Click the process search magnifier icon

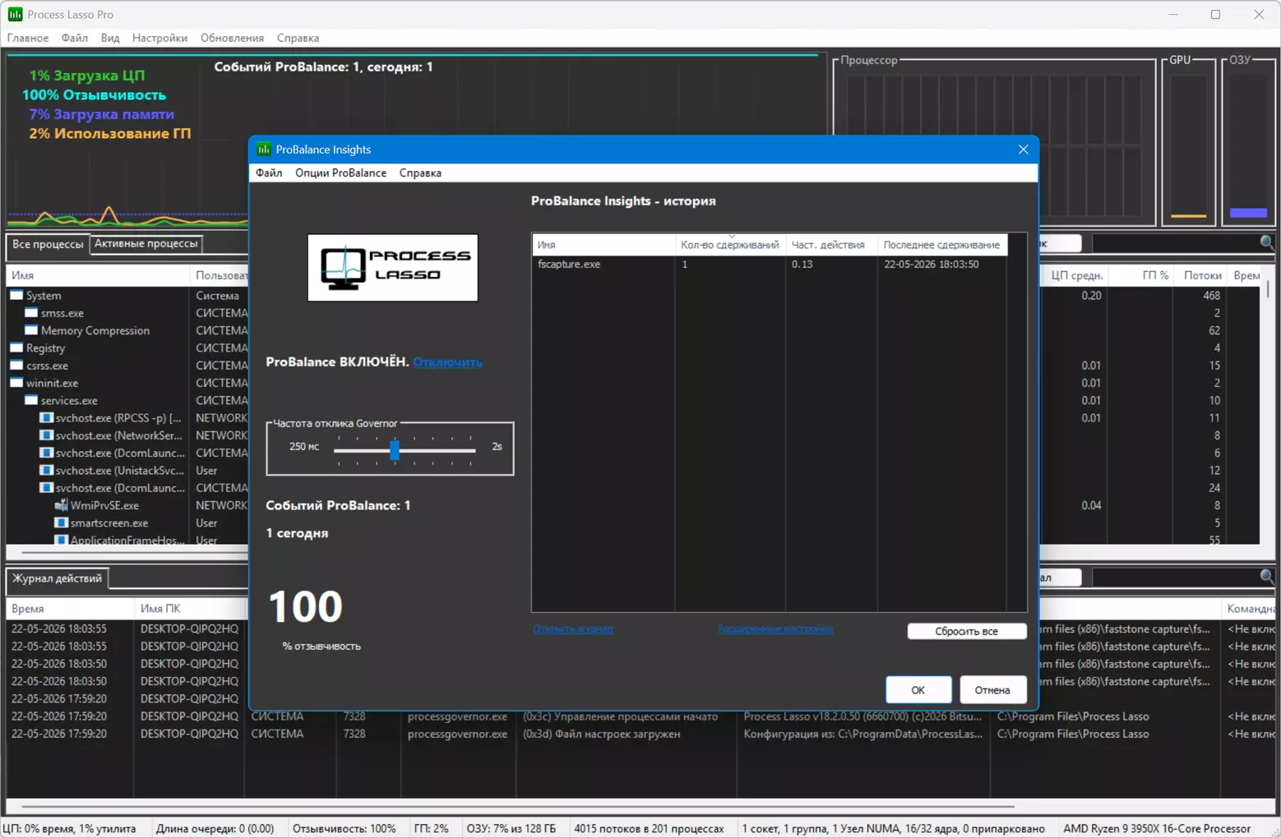point(1267,242)
